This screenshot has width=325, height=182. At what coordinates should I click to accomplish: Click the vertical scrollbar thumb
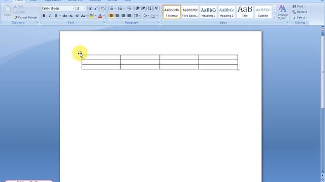[323, 72]
